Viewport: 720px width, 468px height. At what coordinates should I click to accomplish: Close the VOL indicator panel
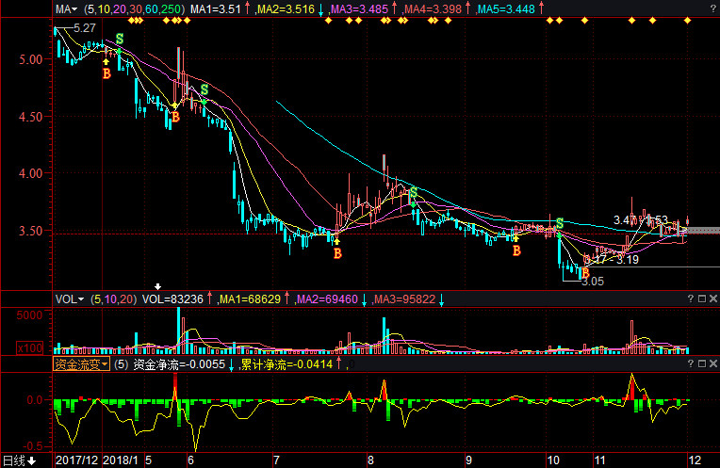(712, 299)
